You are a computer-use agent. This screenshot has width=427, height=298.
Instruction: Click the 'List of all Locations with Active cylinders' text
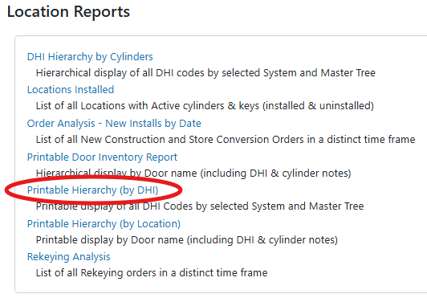(205, 106)
